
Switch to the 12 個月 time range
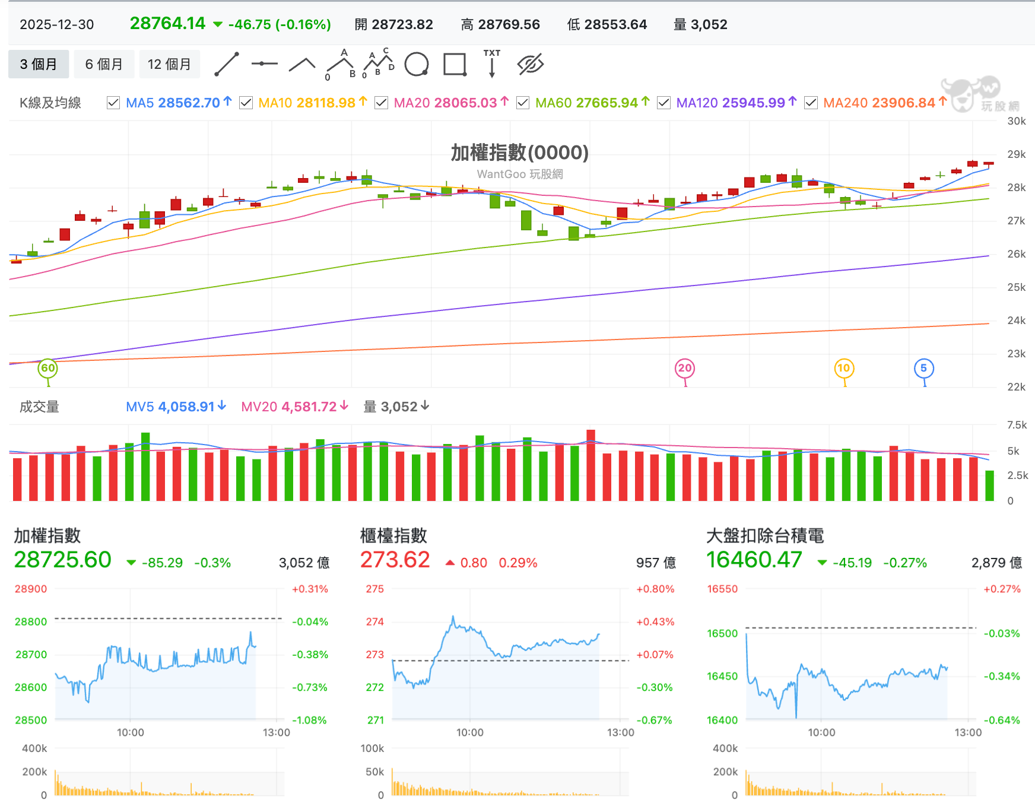click(169, 64)
